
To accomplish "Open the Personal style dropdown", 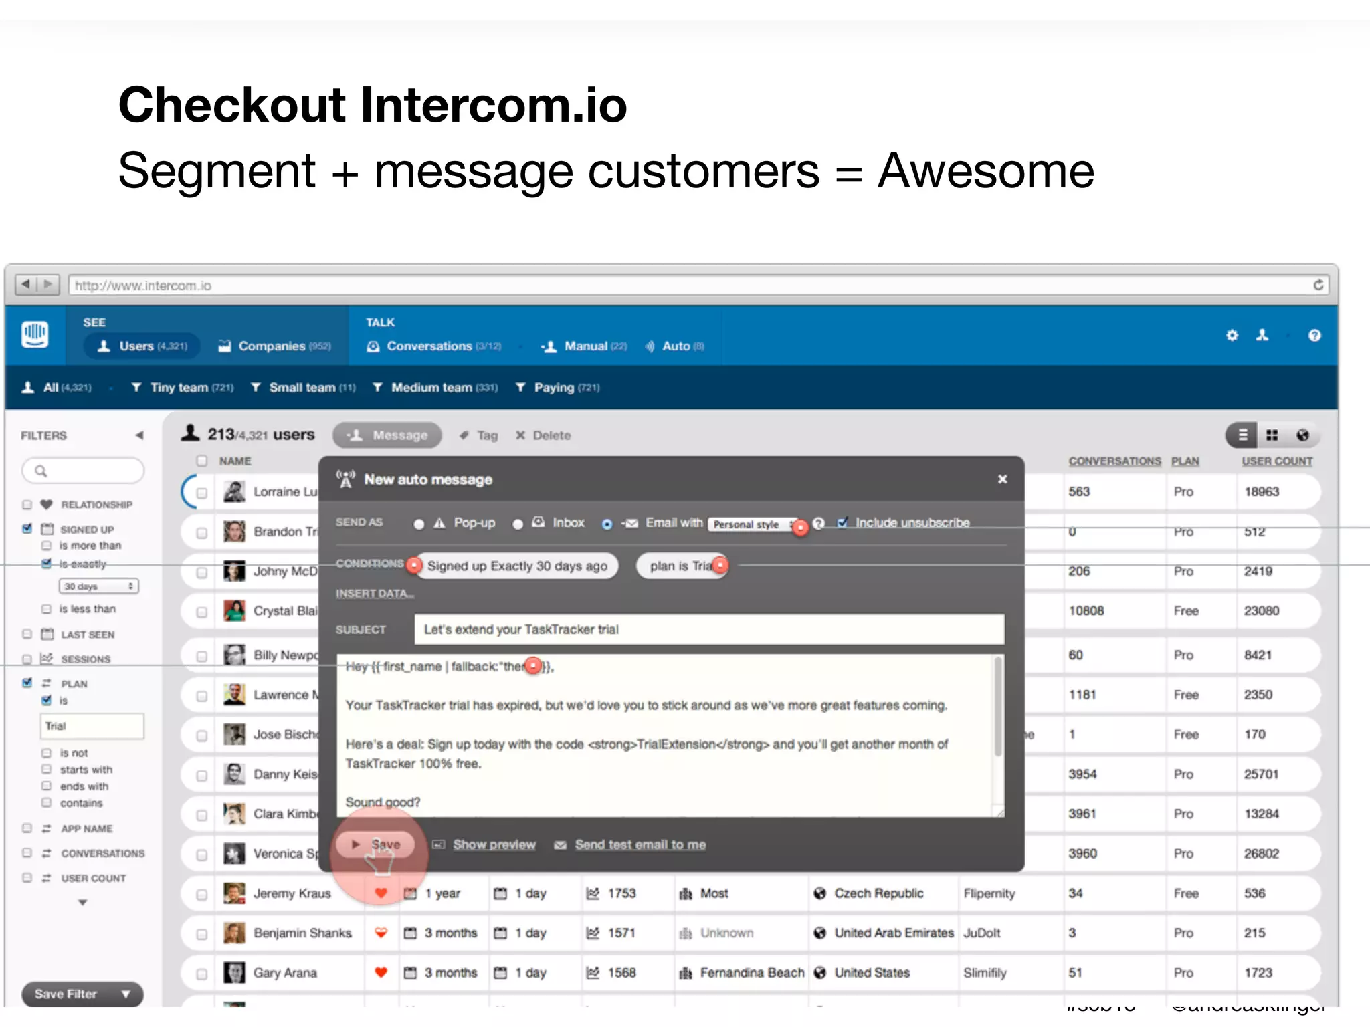I will (x=753, y=524).
